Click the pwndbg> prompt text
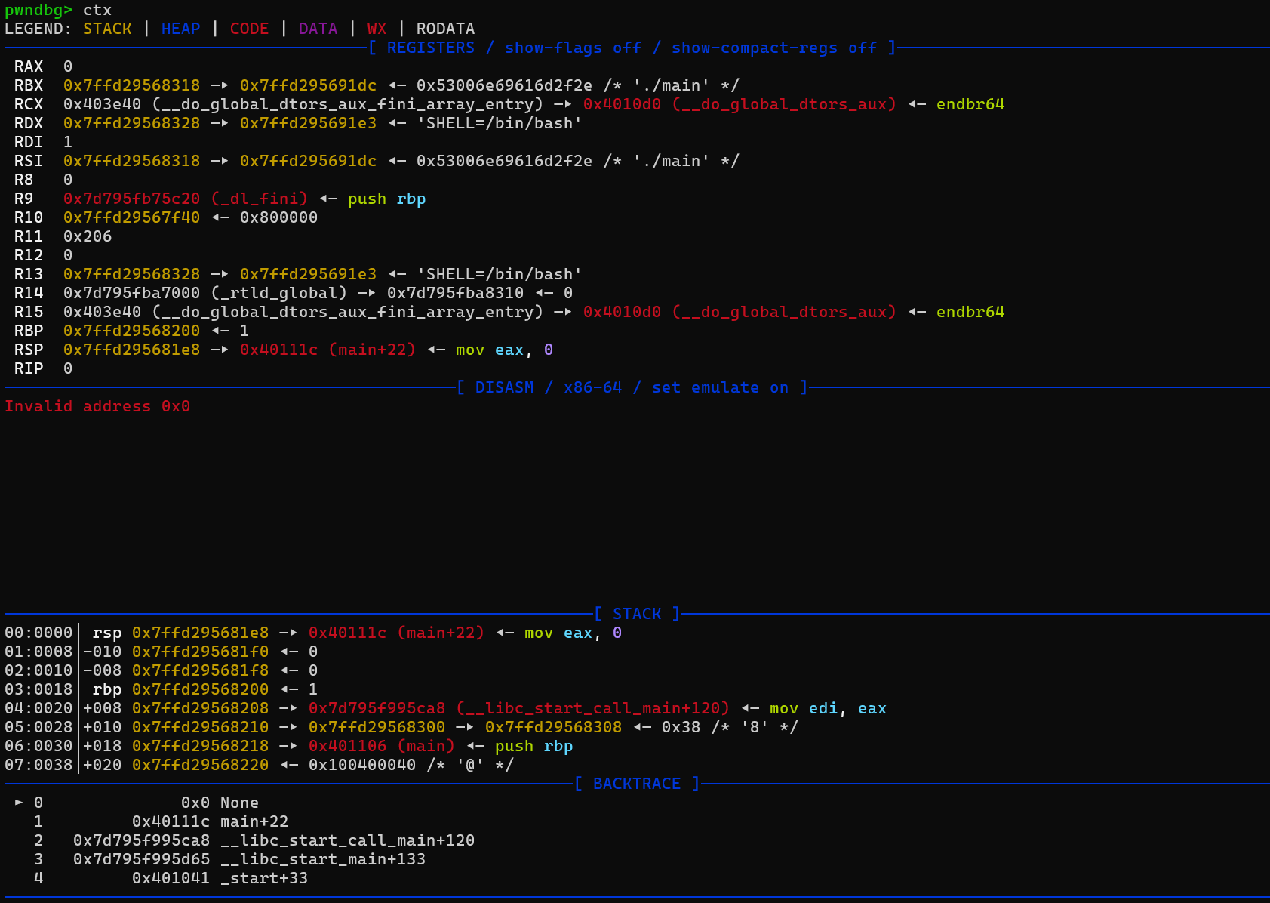This screenshot has width=1270, height=903. [38, 10]
